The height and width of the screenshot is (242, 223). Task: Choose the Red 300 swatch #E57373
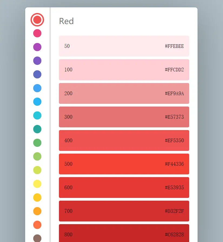click(124, 117)
